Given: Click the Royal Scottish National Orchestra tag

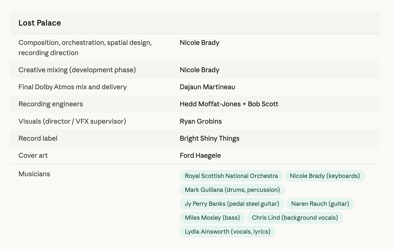Looking at the screenshot, I should (231, 176).
